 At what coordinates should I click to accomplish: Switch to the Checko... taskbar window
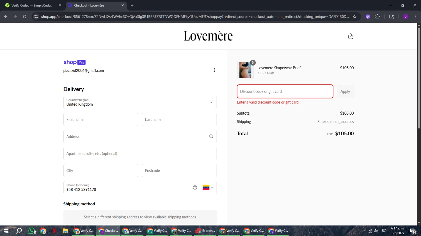[x=108, y=231]
